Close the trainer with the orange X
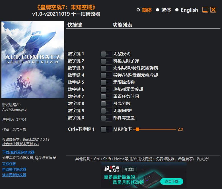 [x=213, y=10]
